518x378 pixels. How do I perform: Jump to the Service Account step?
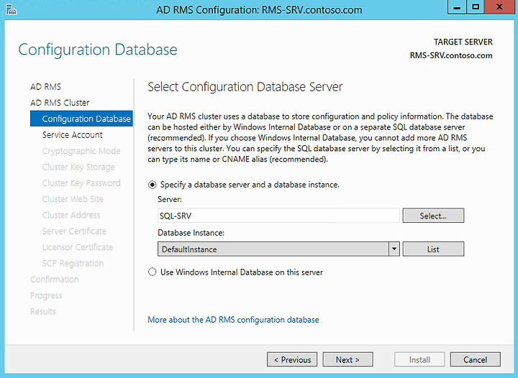pyautogui.click(x=73, y=135)
